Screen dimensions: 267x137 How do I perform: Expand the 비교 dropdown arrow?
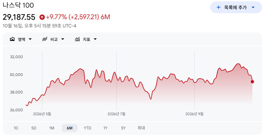[x=63, y=39]
